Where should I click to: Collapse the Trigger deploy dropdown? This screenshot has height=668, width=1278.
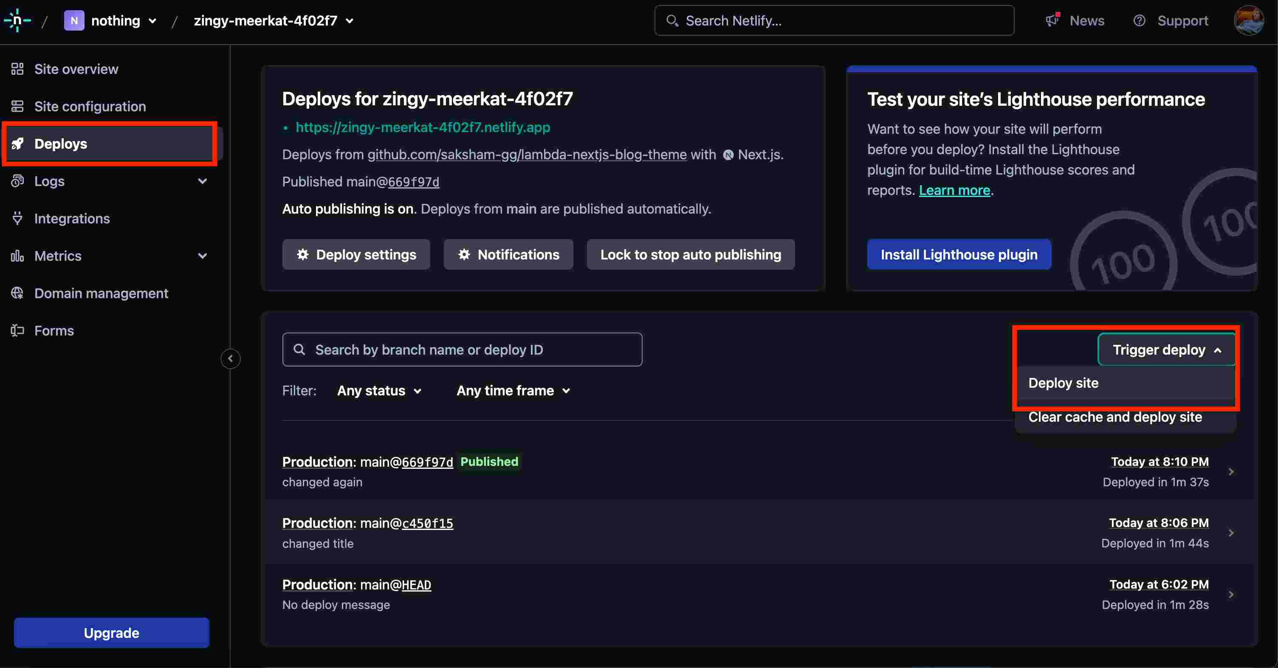(x=1167, y=350)
